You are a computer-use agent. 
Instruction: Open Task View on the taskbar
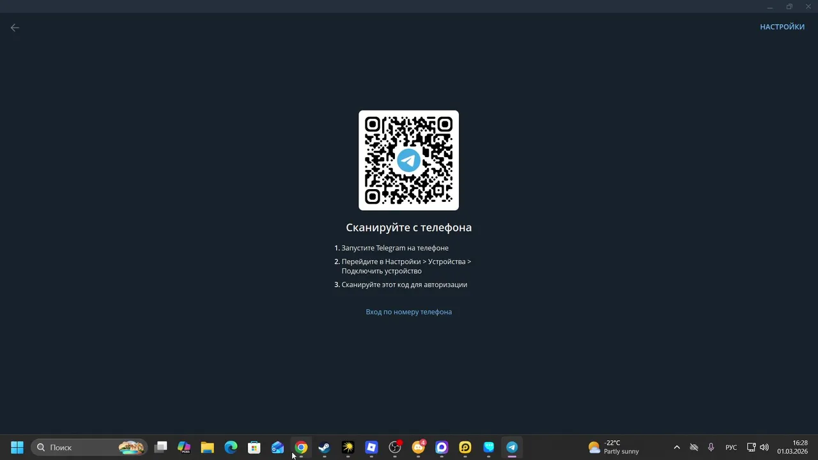click(x=160, y=447)
